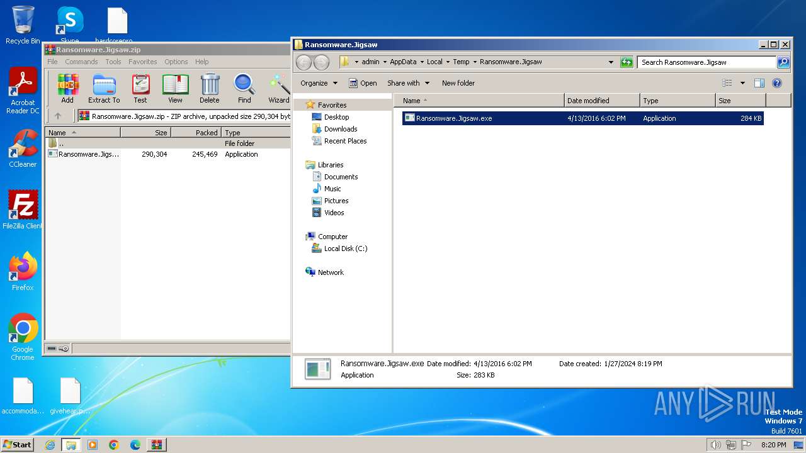Image resolution: width=806 pixels, height=453 pixels.
Task: Select Downloads in Favorites pane
Action: pos(341,129)
